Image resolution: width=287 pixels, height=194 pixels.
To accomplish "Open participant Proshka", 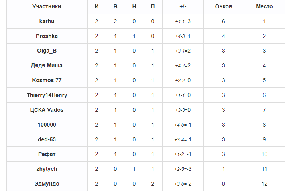I will click(x=47, y=36).
